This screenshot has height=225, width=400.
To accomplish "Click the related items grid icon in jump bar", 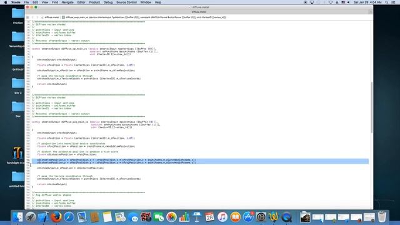I will (x=27, y=17).
